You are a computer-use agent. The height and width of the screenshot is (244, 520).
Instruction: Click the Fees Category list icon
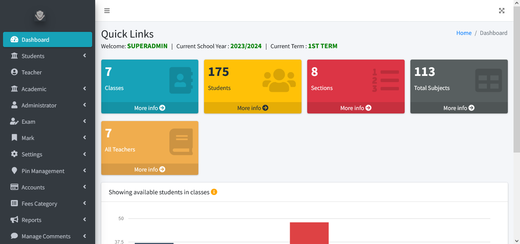pos(14,203)
